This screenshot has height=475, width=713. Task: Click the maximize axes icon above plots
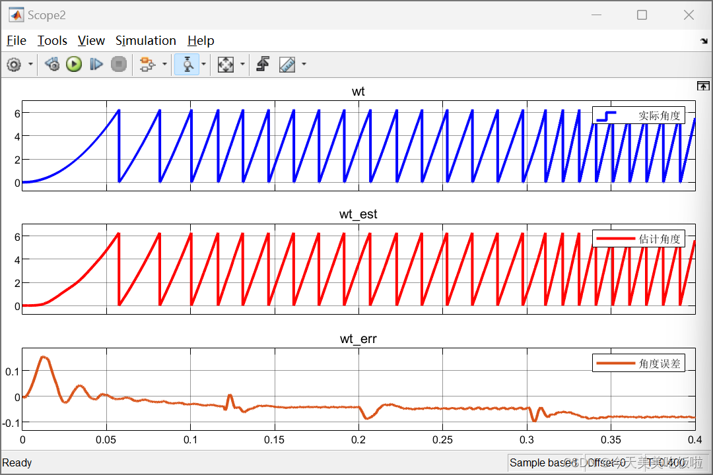(703, 86)
